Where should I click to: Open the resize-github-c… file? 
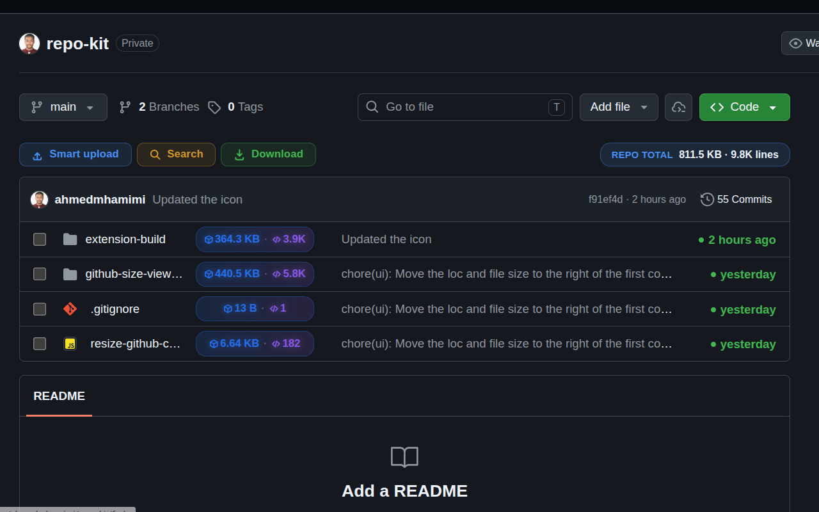coord(136,344)
